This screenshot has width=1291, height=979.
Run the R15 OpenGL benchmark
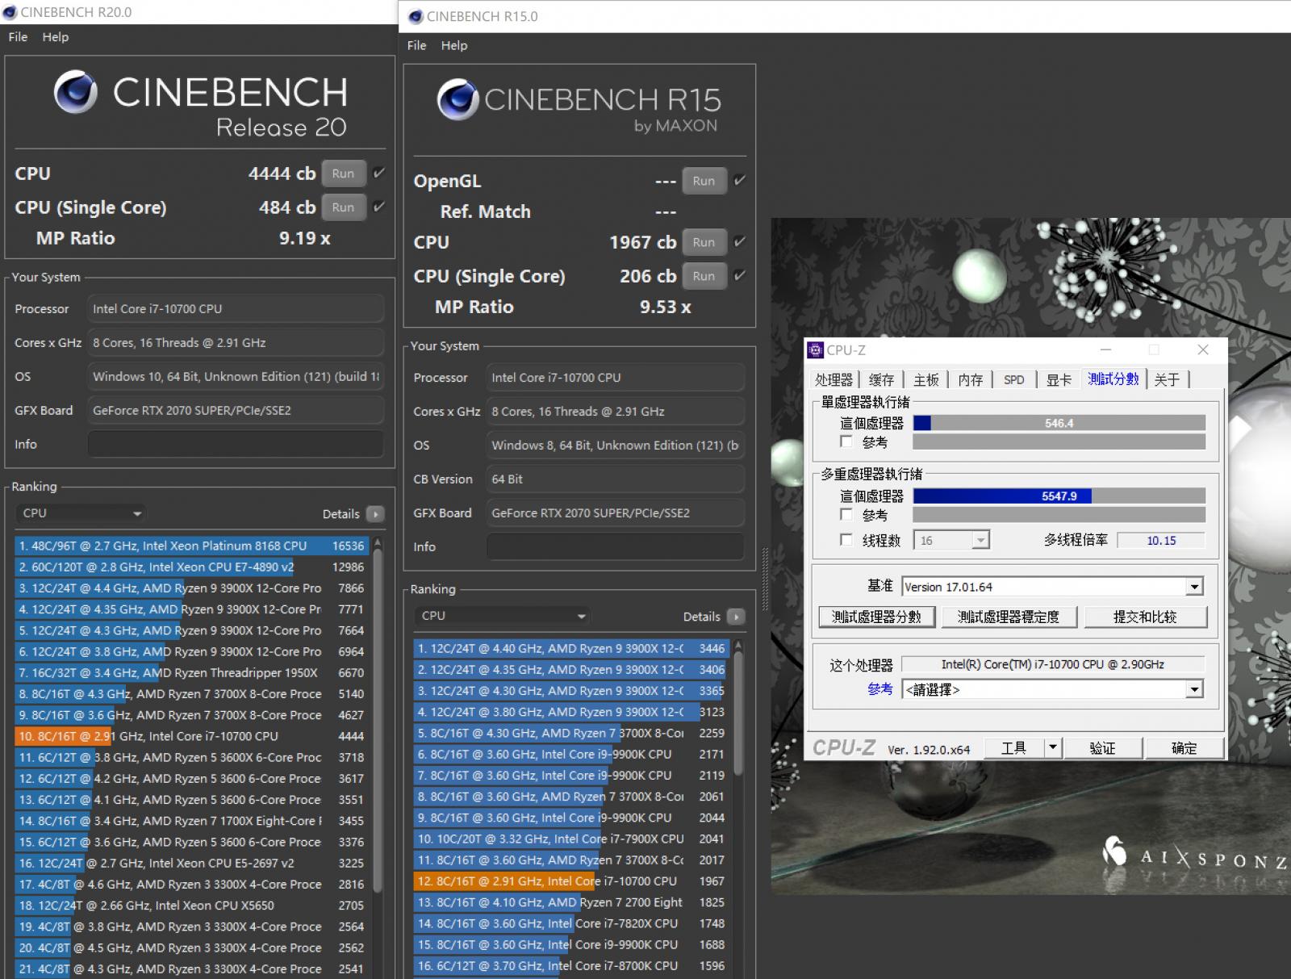[704, 181]
